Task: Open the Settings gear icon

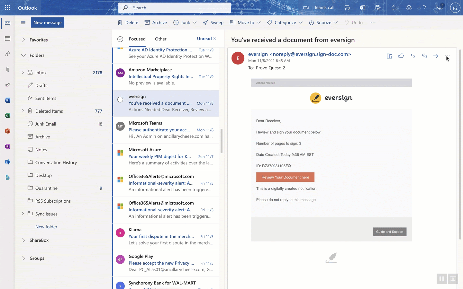Action: (x=409, y=8)
